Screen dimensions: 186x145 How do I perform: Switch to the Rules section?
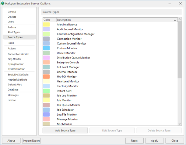[11, 43]
